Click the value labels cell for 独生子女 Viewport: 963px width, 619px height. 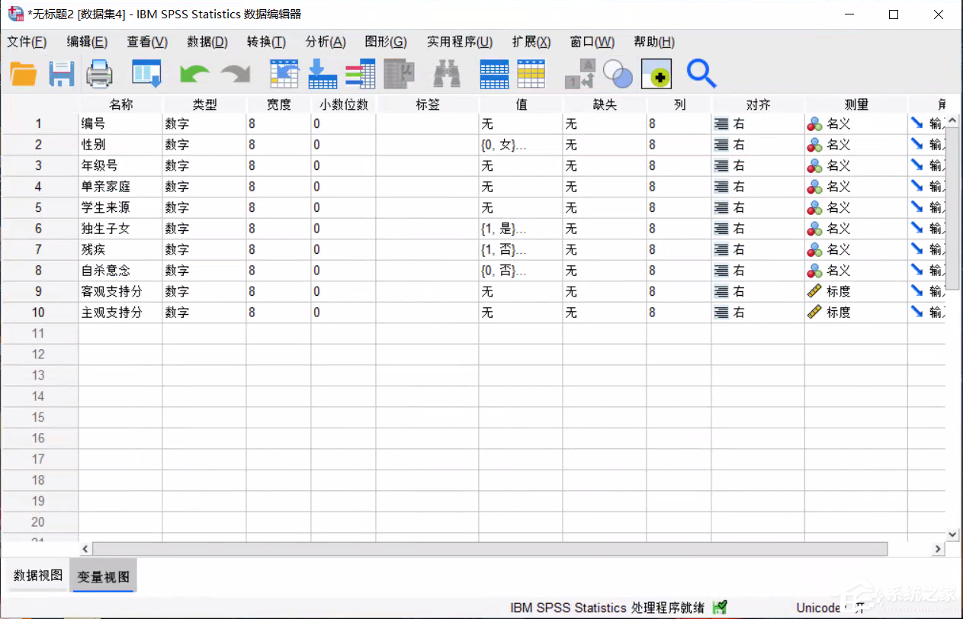point(520,229)
